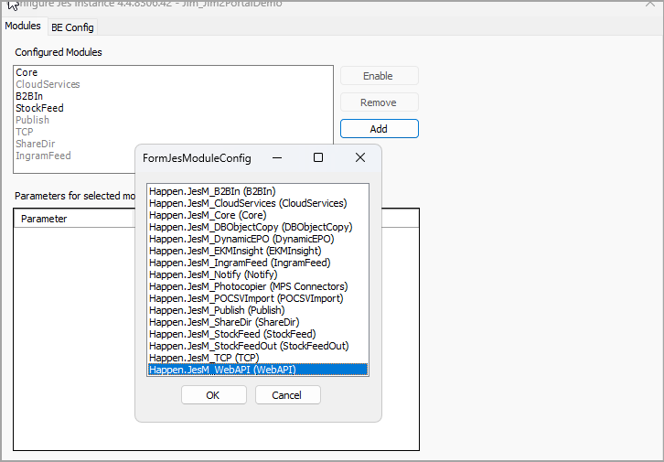
Task: Choose Happen.JesM_IngramFeed (IngramFeed) entry
Action: [258, 263]
